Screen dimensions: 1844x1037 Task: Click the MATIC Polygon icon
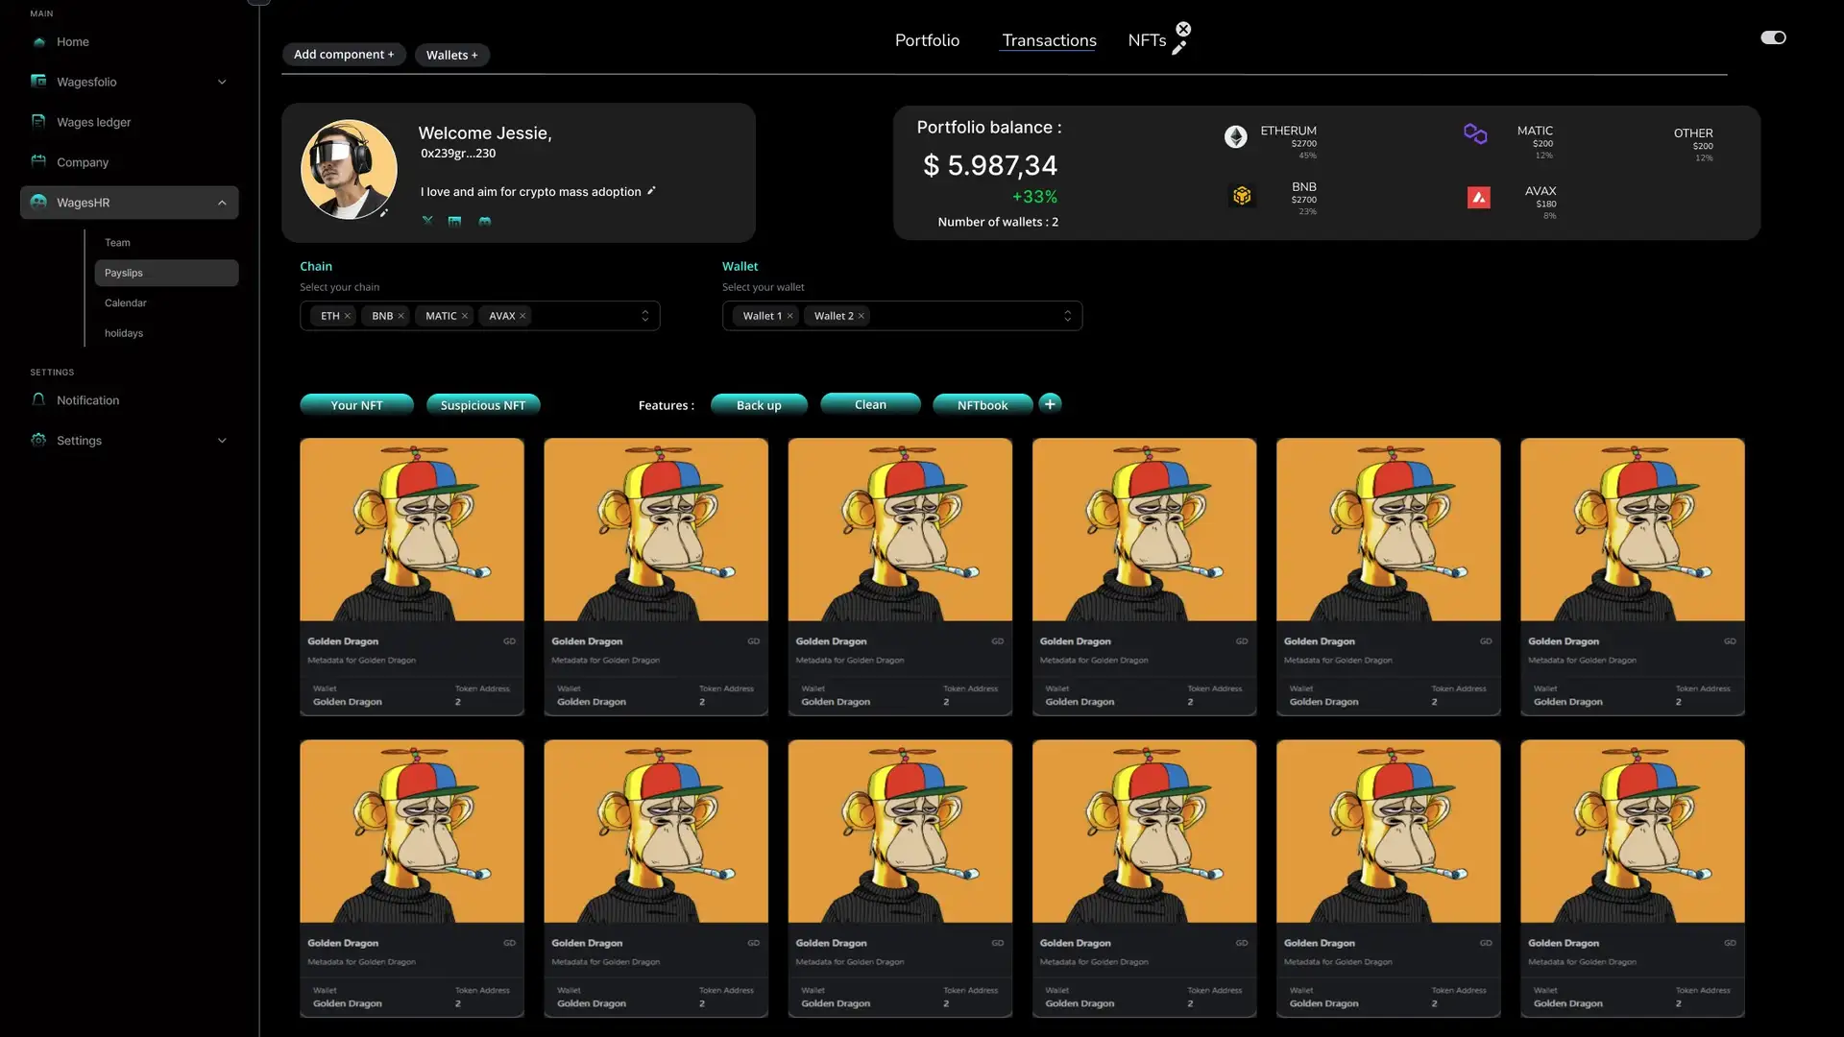[x=1475, y=133]
